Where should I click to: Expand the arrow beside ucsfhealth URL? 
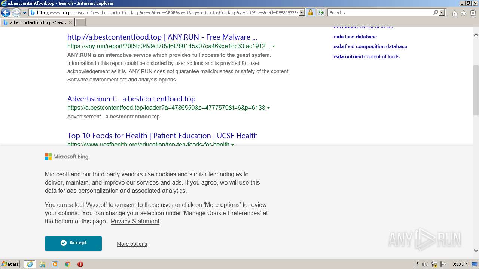click(233, 145)
